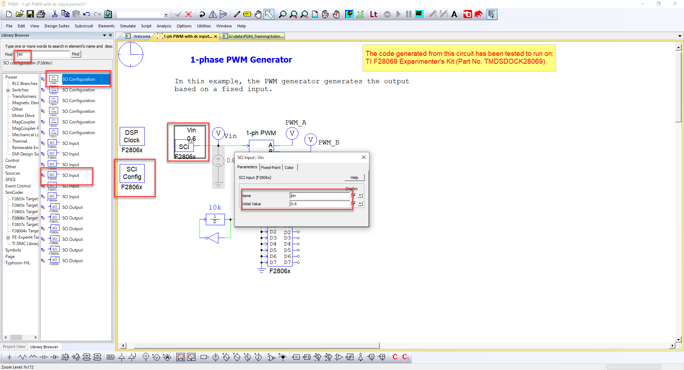
Task: Expand the Switches branch in the library tree
Action: click(x=8, y=90)
